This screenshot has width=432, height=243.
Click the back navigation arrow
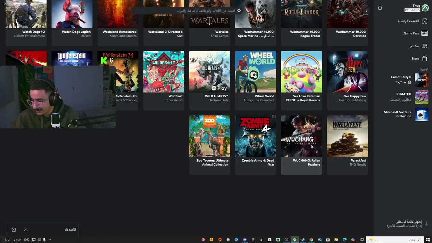click(x=367, y=11)
